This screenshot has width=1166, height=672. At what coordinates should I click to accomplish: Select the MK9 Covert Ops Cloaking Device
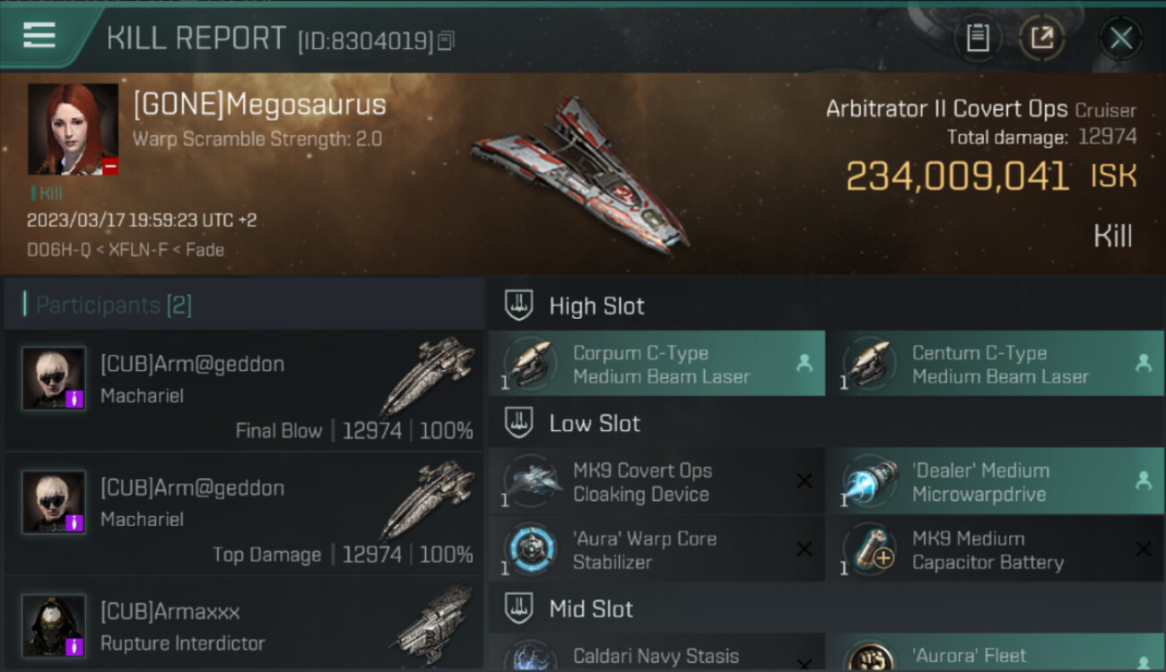pyautogui.click(x=657, y=482)
